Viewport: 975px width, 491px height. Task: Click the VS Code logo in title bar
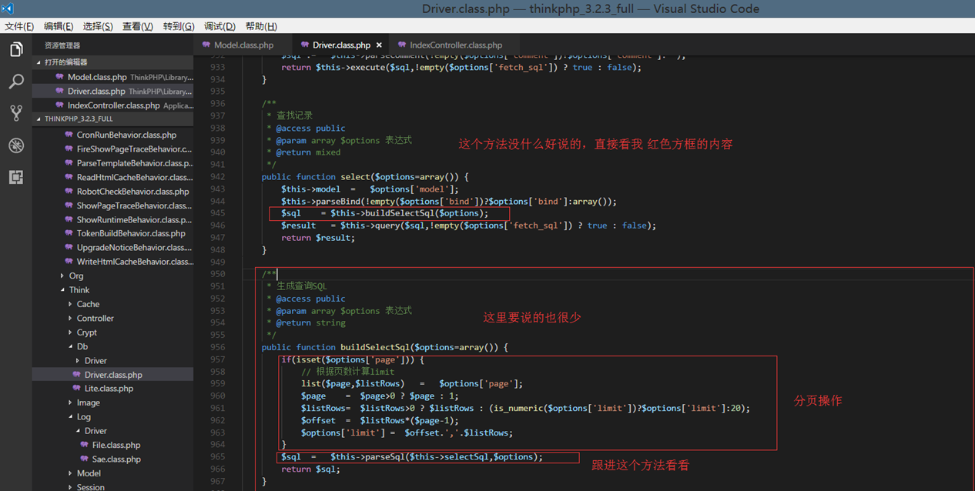8,8
